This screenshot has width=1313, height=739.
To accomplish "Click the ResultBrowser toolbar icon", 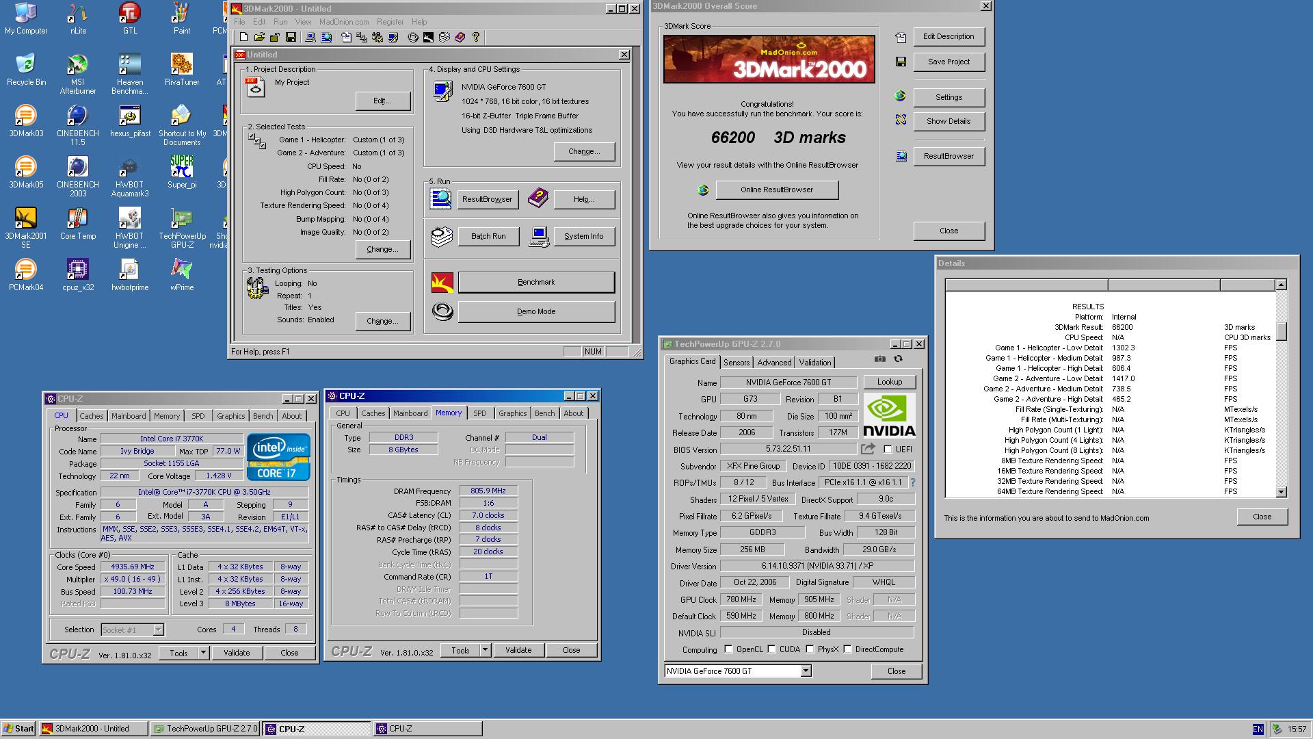I will tap(326, 37).
